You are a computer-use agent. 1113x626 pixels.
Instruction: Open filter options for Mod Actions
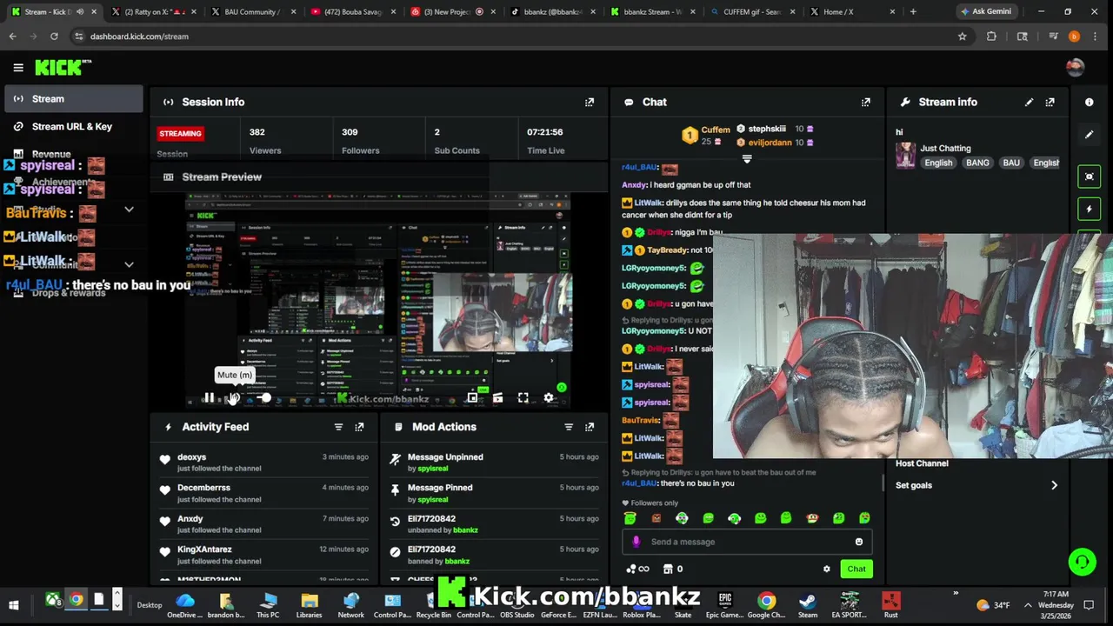point(569,427)
